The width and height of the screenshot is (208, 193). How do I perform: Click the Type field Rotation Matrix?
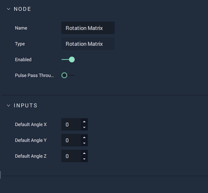(88, 44)
